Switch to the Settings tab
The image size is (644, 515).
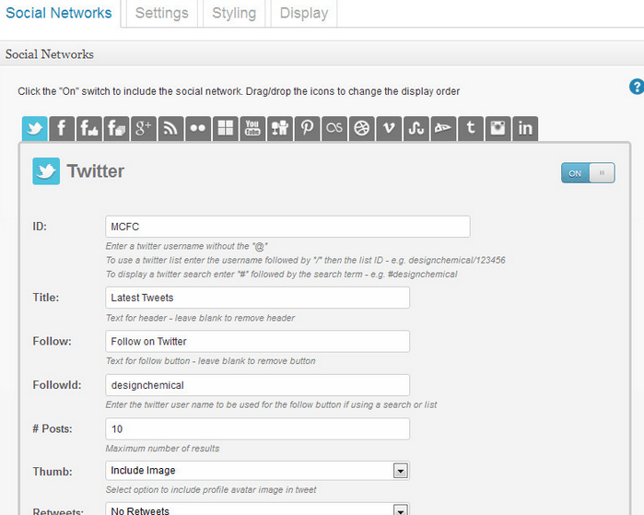(x=162, y=13)
